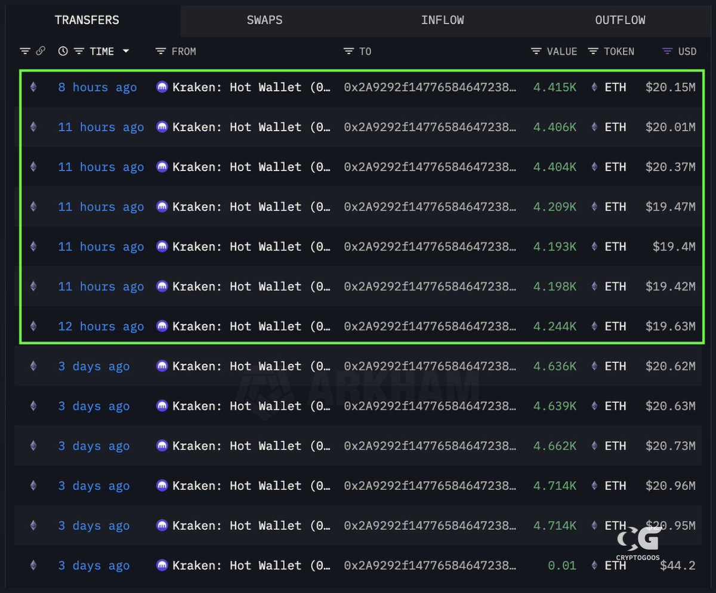The width and height of the screenshot is (716, 593).
Task: Click Ethereum chain icon in the $20.62M row
Action: 33,367
